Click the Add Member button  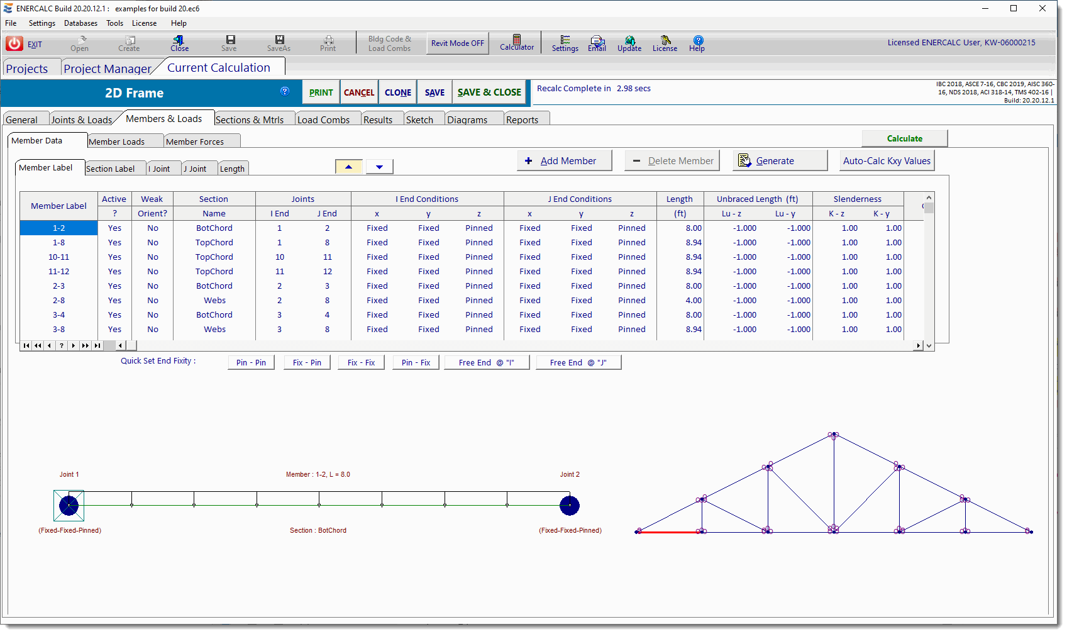click(564, 161)
